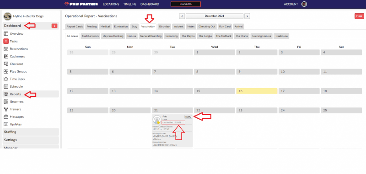Filter by Training Deluxe area
Screen dimensions: 366x174
261,36
